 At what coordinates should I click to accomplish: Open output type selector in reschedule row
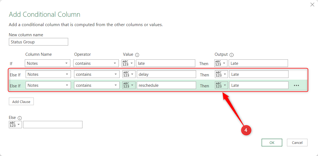221,85
